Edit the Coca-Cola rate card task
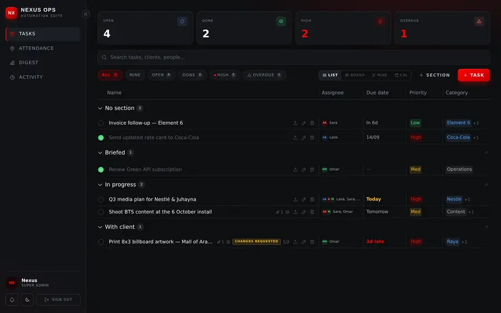Image resolution: width=501 pixels, height=313 pixels. (x=303, y=138)
